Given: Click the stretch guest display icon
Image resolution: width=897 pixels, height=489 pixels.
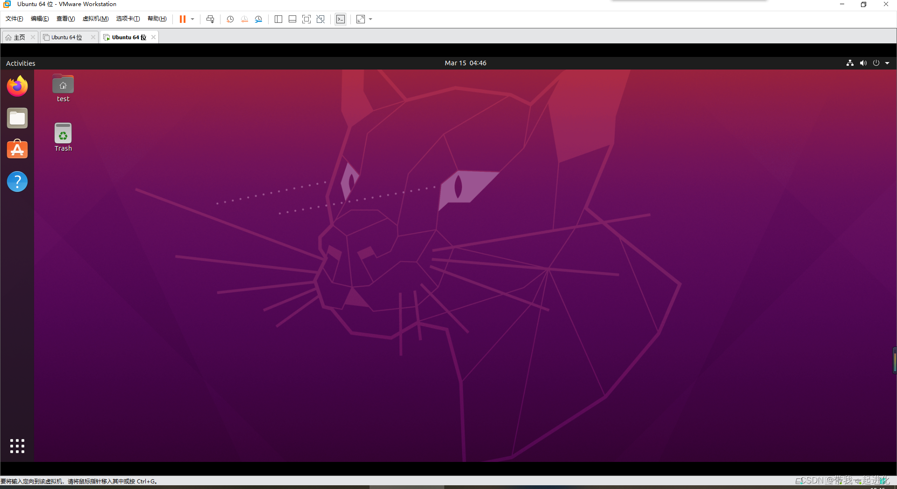Looking at the screenshot, I should point(361,19).
